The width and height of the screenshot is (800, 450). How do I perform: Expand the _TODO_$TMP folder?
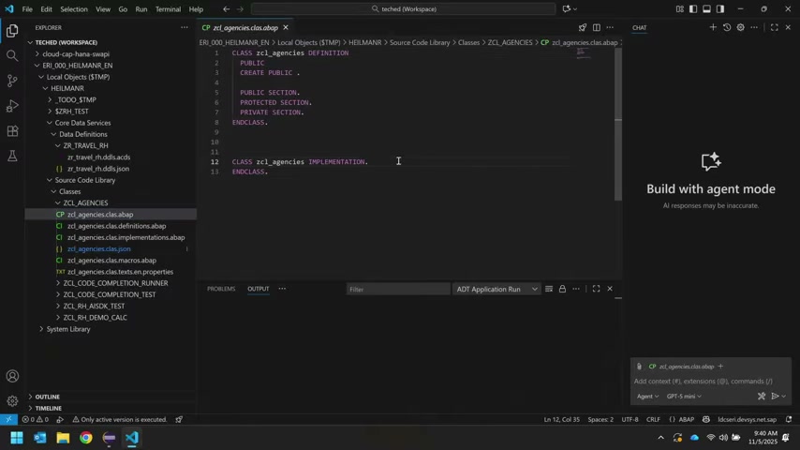75,99
